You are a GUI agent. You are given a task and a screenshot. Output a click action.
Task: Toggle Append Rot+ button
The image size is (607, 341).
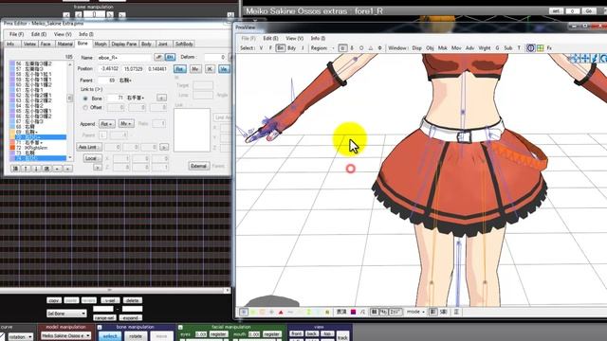[x=107, y=124]
